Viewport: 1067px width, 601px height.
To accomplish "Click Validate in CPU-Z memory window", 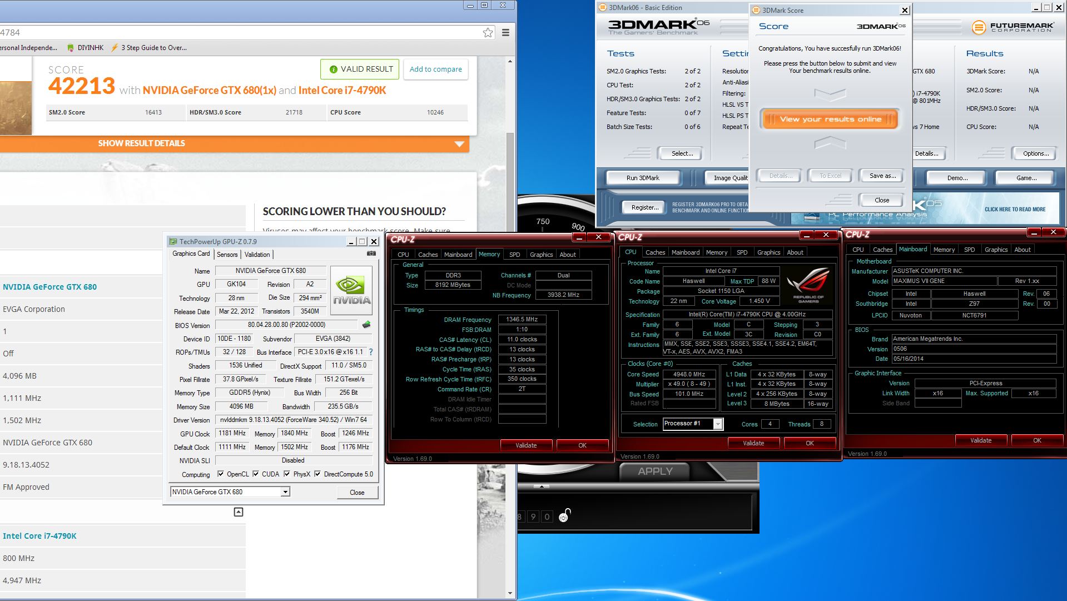I will point(526,445).
